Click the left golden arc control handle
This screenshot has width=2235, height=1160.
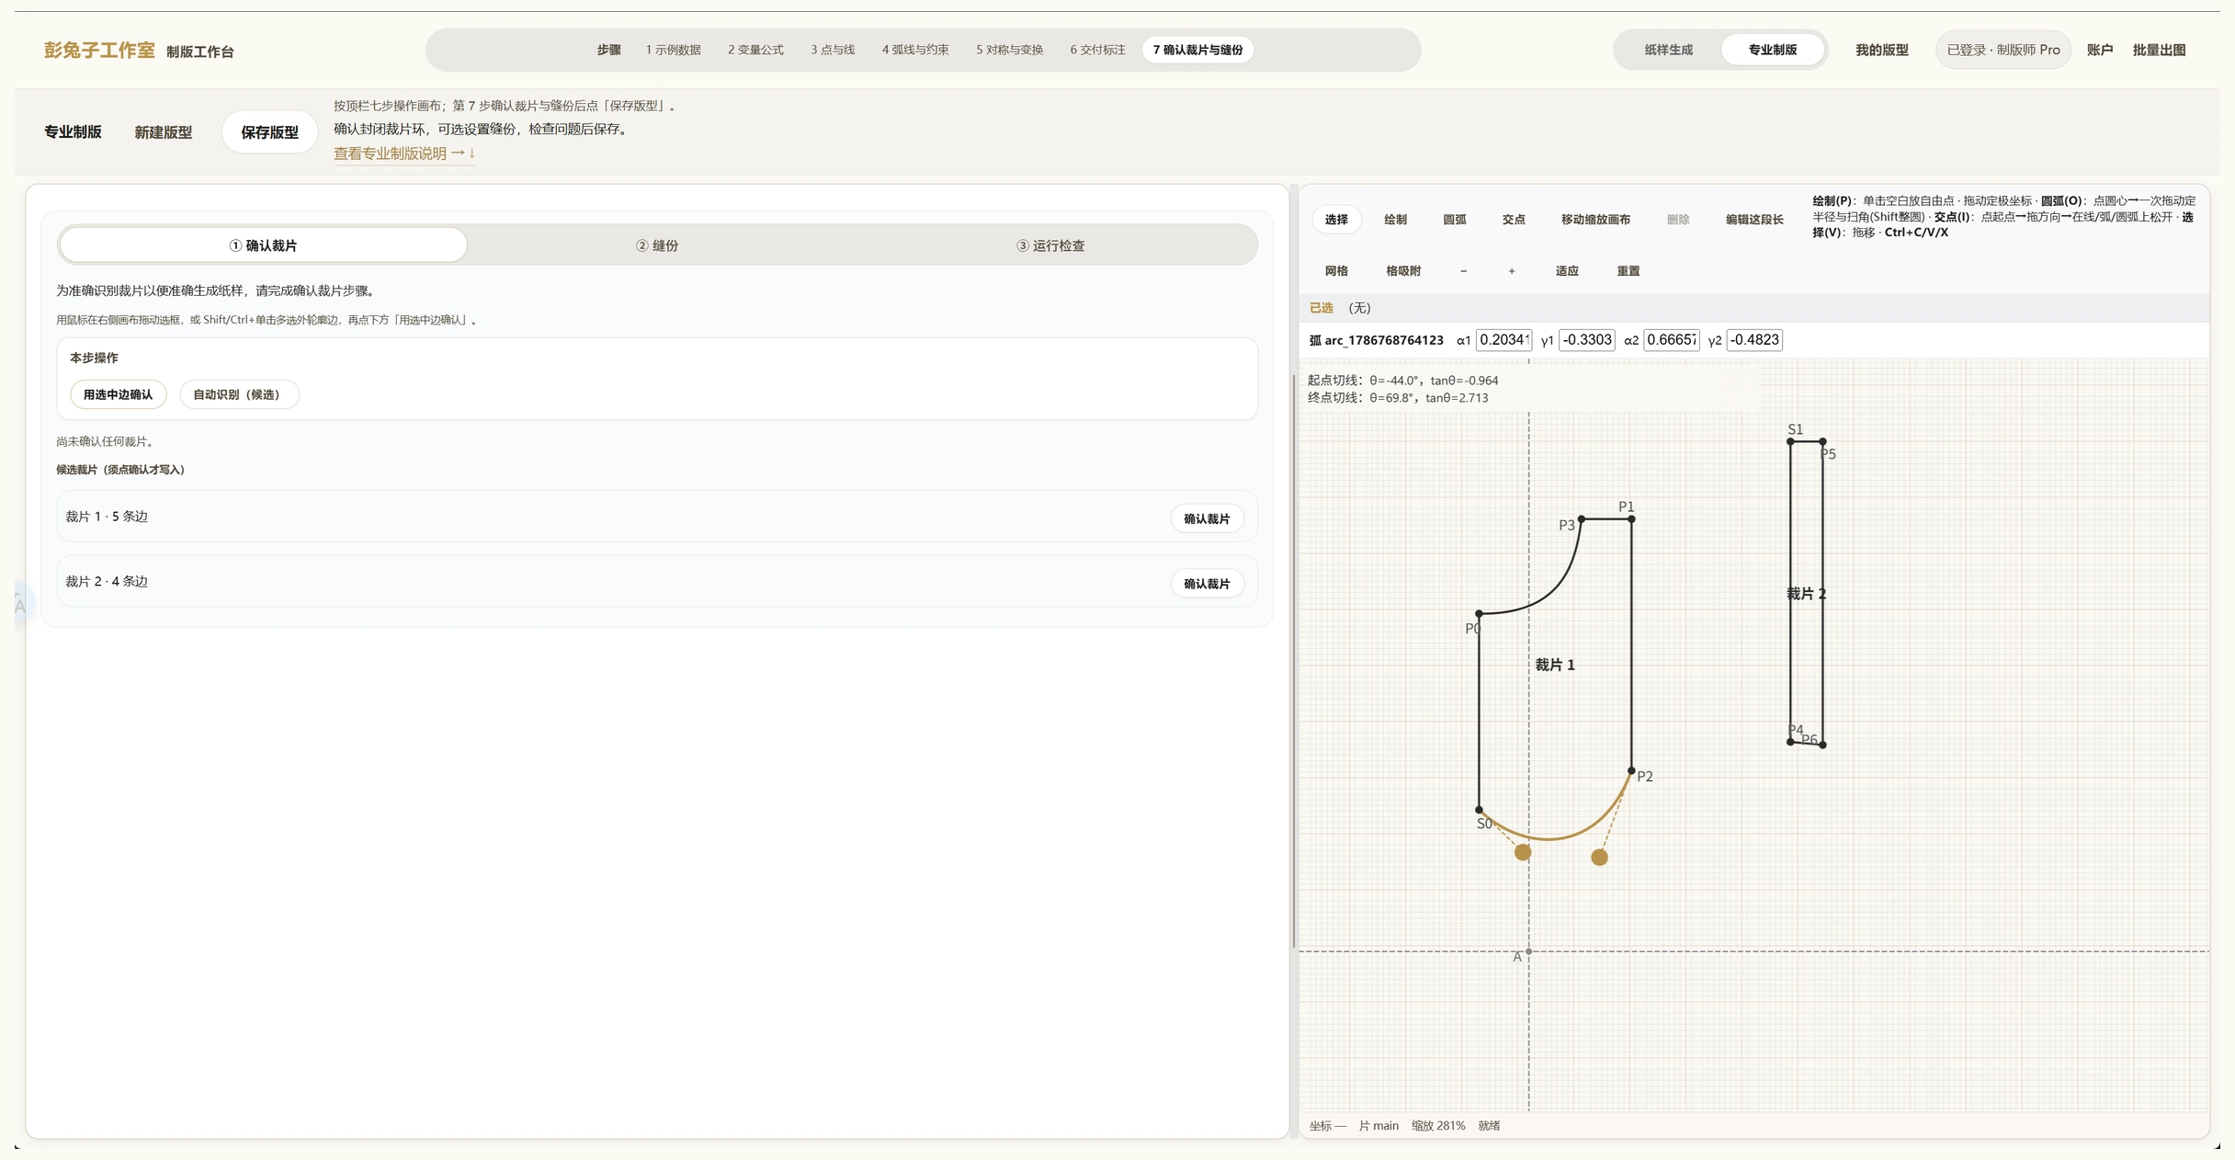1523,852
